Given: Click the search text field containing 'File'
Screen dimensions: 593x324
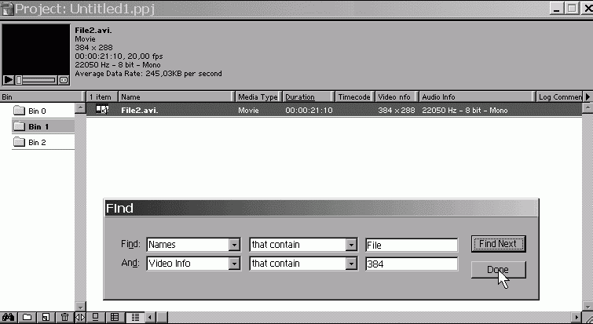Looking at the screenshot, I should 411,245.
